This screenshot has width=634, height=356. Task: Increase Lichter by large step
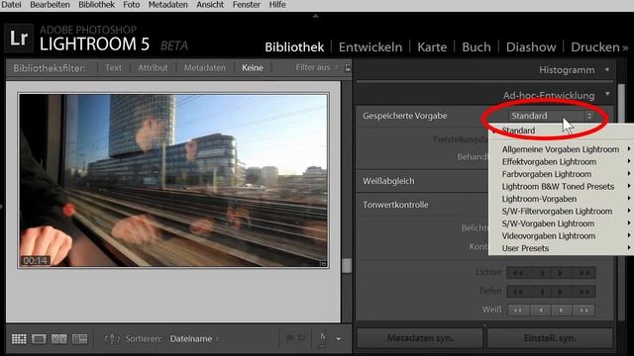tap(583, 273)
